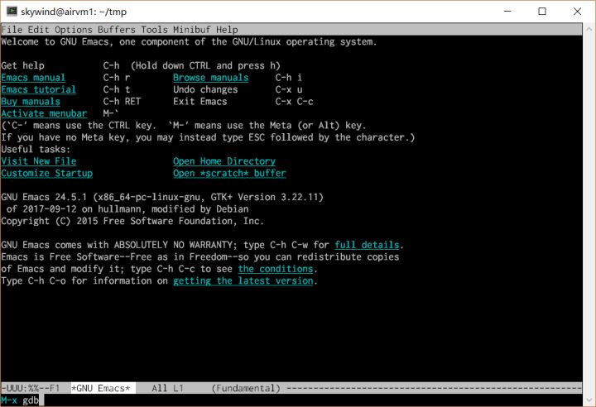Click the (Fundamental) mode indicator
596x407 pixels.
(246, 388)
